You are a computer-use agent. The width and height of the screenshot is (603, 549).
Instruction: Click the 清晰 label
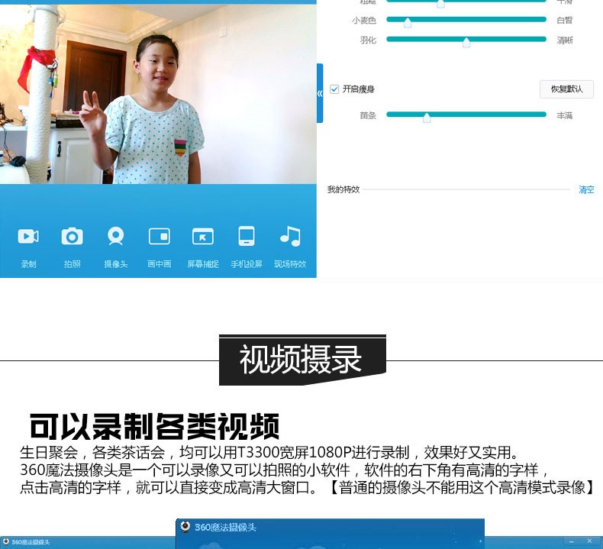(565, 40)
